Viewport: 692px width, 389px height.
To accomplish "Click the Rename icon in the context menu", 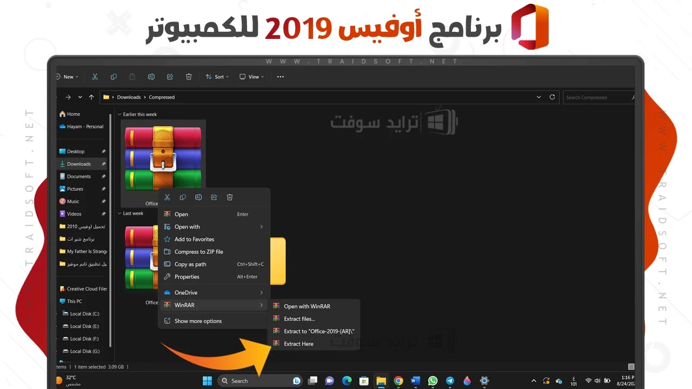I will click(x=198, y=198).
